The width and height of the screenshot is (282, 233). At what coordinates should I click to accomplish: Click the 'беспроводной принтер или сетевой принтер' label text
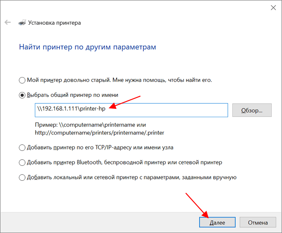[x=163, y=162]
